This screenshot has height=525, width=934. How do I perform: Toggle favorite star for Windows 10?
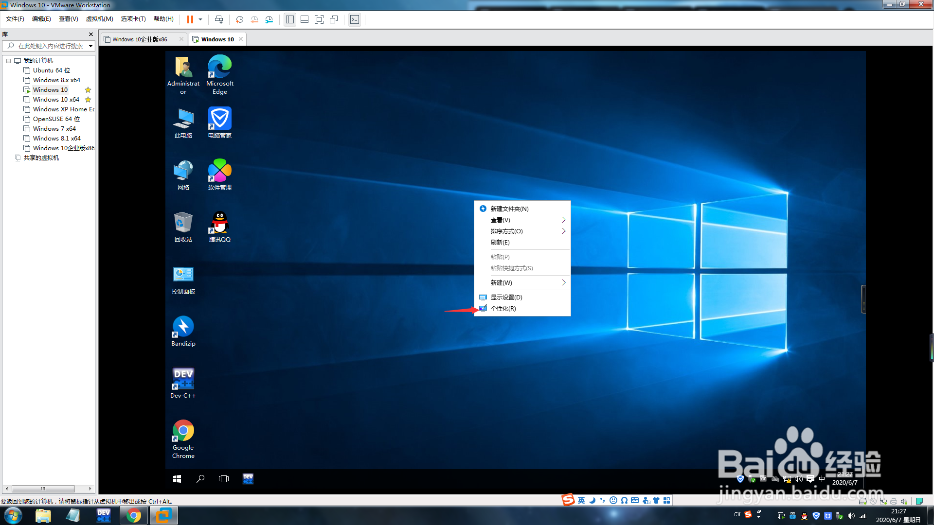pyautogui.click(x=88, y=90)
